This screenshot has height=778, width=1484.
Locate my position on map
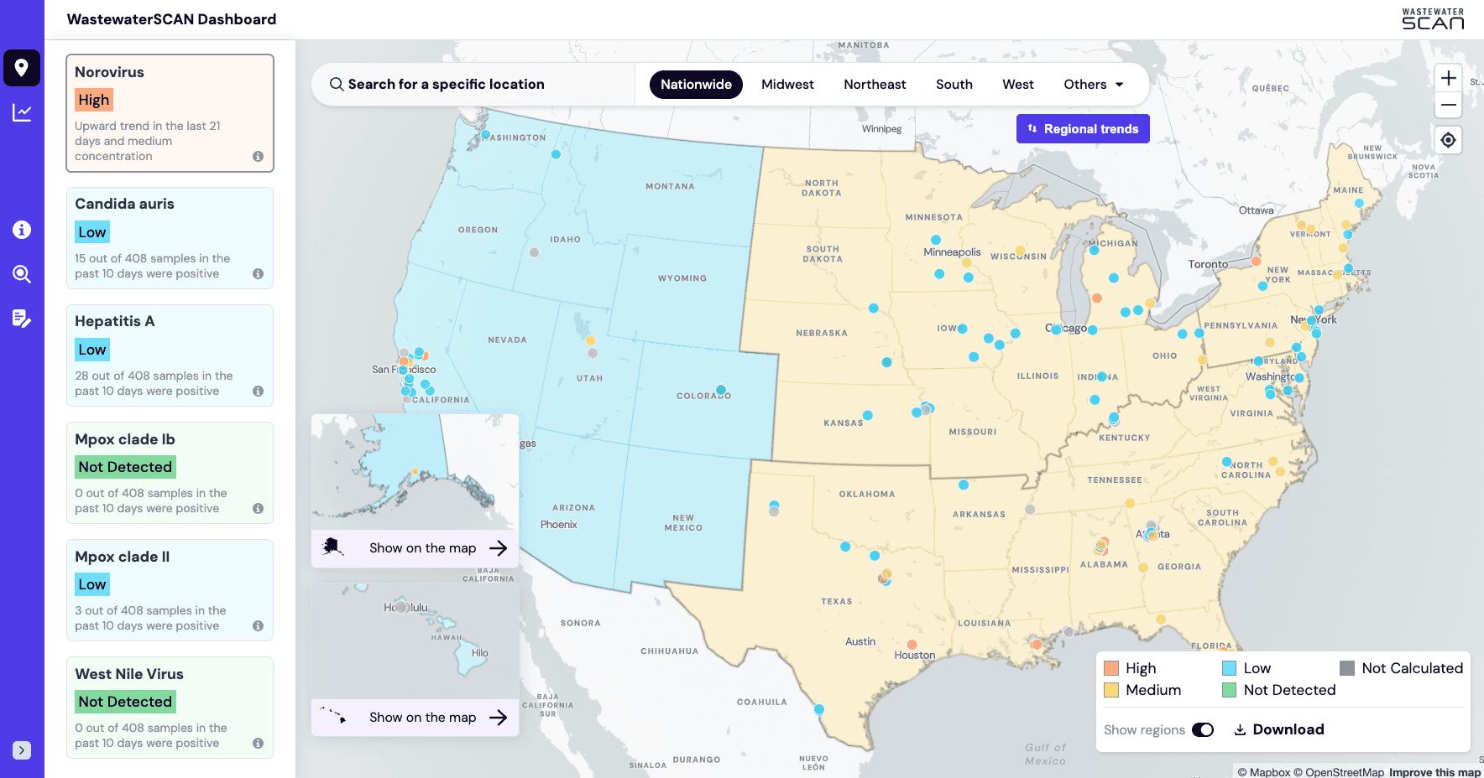pos(1449,140)
